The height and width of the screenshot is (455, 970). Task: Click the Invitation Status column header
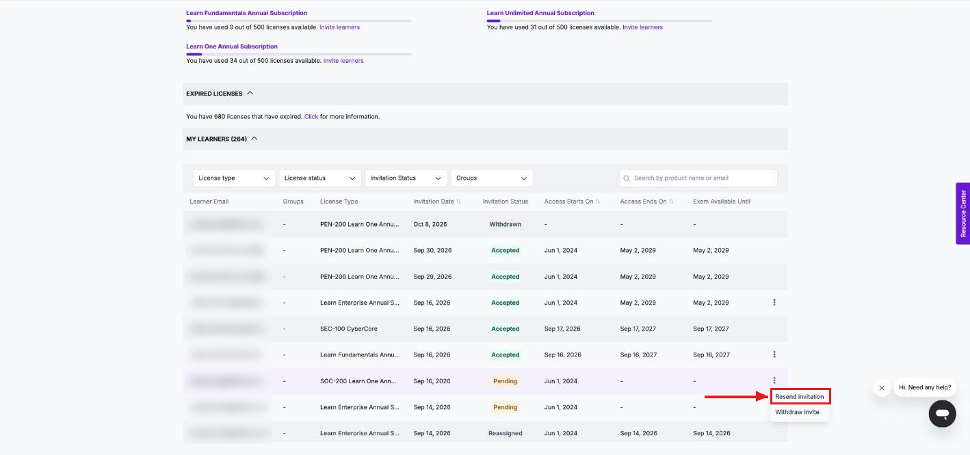tap(506, 202)
